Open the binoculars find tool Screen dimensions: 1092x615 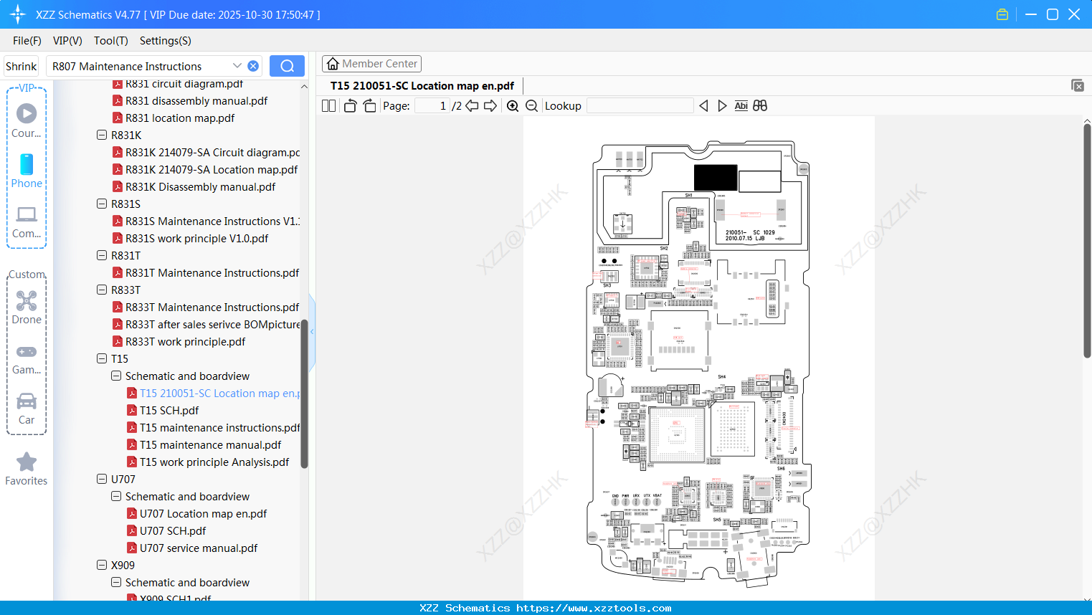click(x=760, y=106)
